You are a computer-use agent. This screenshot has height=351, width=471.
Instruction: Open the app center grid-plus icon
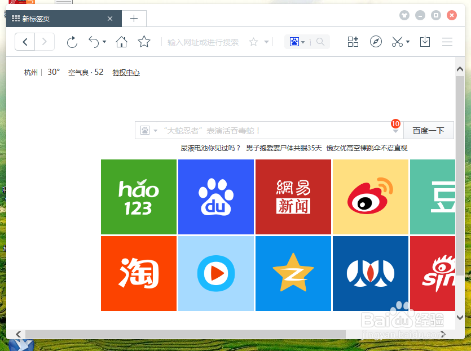coord(353,42)
